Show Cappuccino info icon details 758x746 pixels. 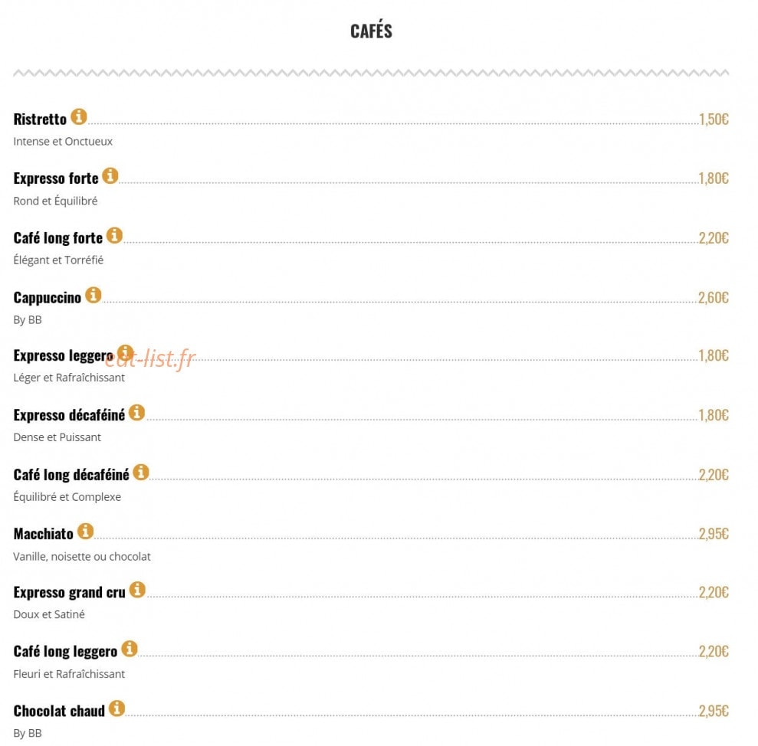pyautogui.click(x=94, y=295)
